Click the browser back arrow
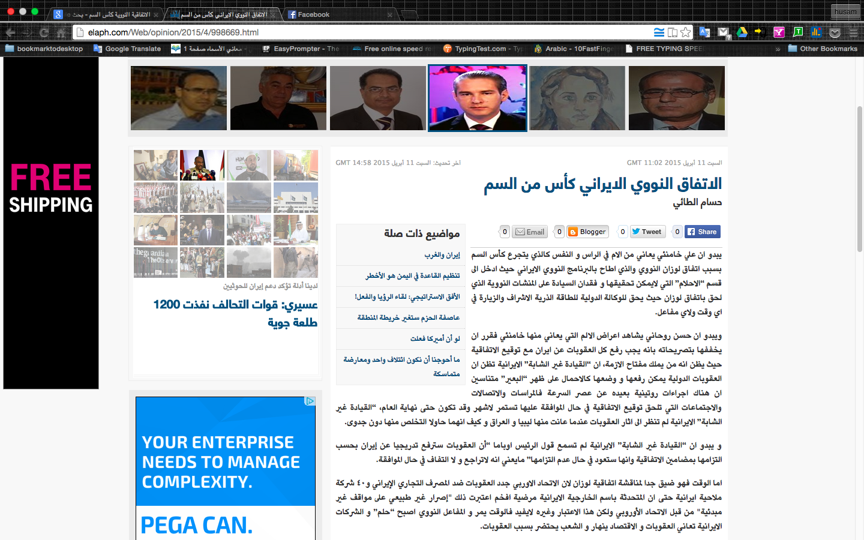Viewport: 864px width, 540px height. (10, 32)
